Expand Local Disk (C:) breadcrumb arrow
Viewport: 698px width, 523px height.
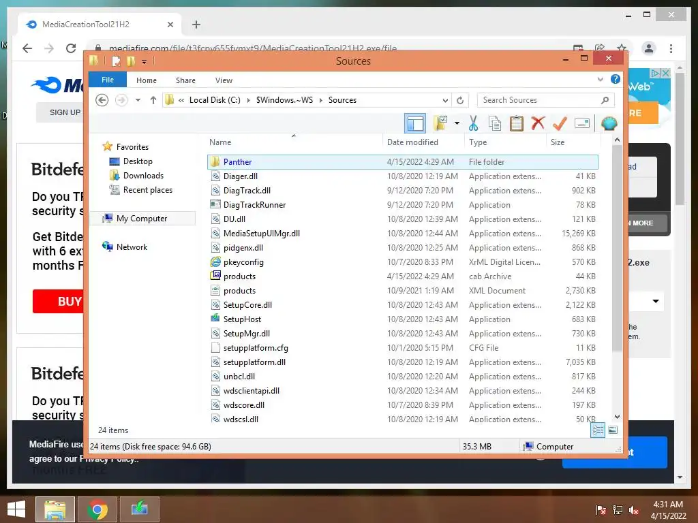pyautogui.click(x=248, y=100)
